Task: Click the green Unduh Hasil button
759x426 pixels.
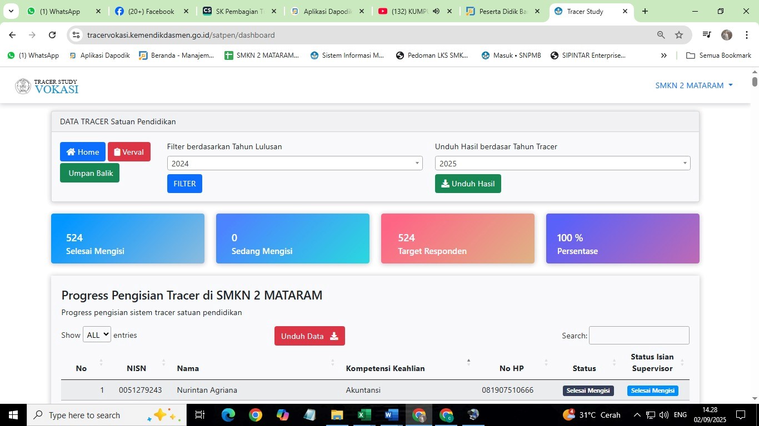Action: click(468, 184)
